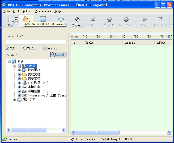Expand the 共享文档 node

(19, 79)
